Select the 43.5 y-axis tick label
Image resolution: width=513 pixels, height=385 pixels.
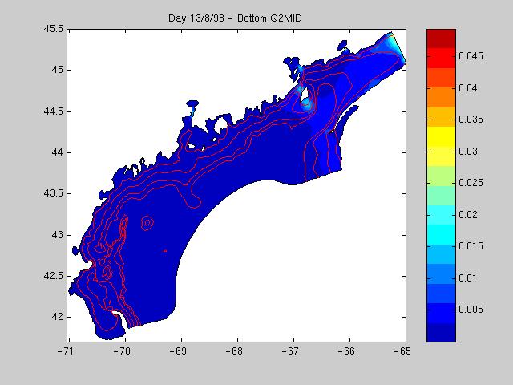click(53, 194)
